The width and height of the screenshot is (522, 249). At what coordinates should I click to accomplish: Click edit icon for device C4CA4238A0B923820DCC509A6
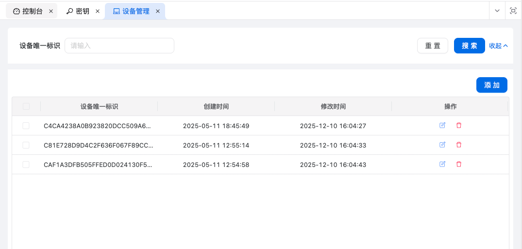click(x=442, y=125)
